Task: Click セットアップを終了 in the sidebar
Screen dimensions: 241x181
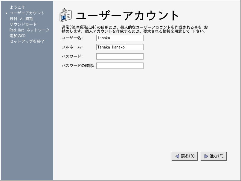Action: 27,41
